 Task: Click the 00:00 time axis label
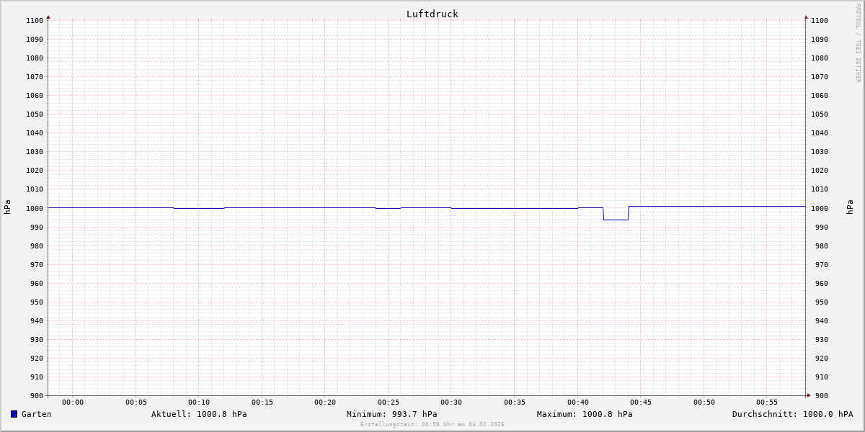pyautogui.click(x=73, y=402)
